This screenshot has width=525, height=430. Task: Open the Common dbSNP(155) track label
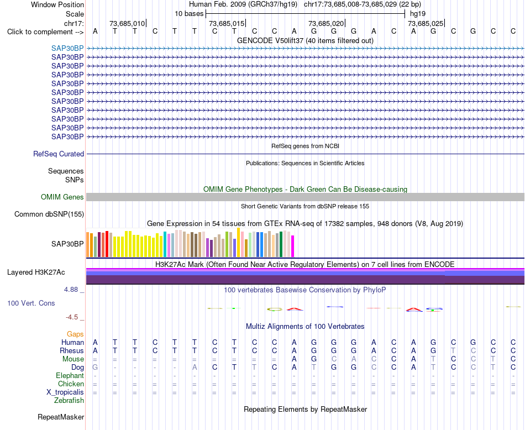(49, 214)
